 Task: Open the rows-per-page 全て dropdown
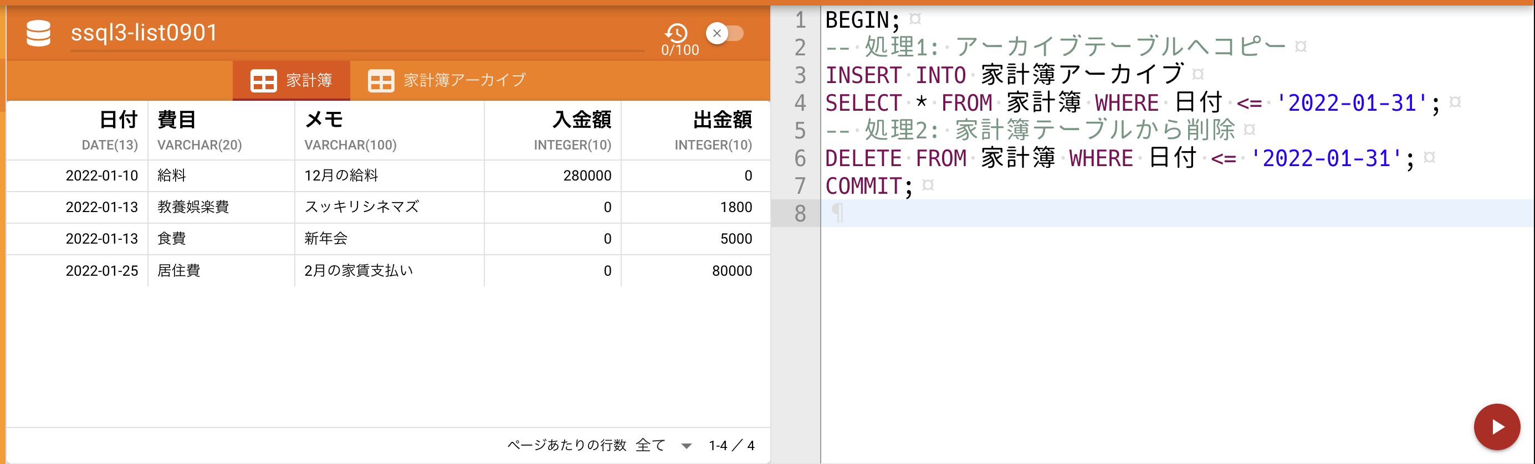click(x=663, y=446)
